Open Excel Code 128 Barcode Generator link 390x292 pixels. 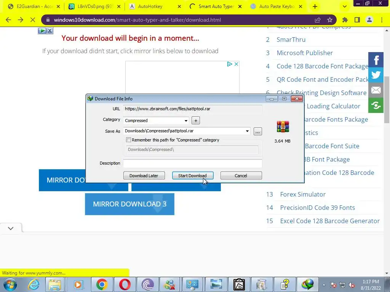[330, 221]
